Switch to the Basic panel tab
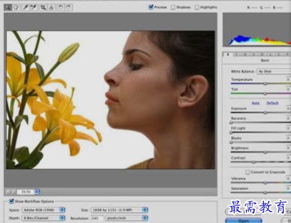 [x=228, y=54]
